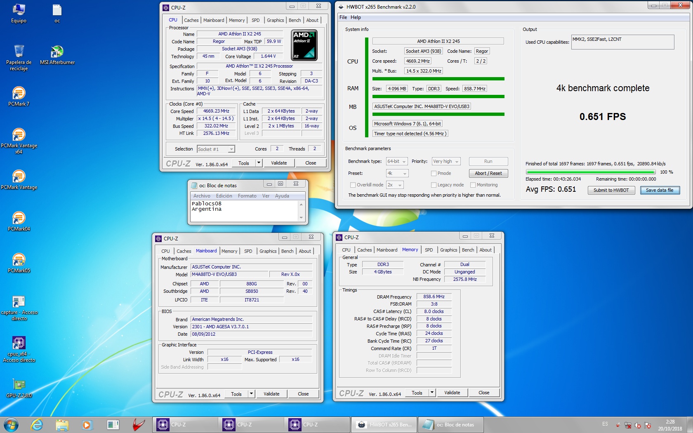Image resolution: width=693 pixels, height=433 pixels.
Task: Open the capture - Acceso directo shortcut
Action: pyautogui.click(x=19, y=308)
